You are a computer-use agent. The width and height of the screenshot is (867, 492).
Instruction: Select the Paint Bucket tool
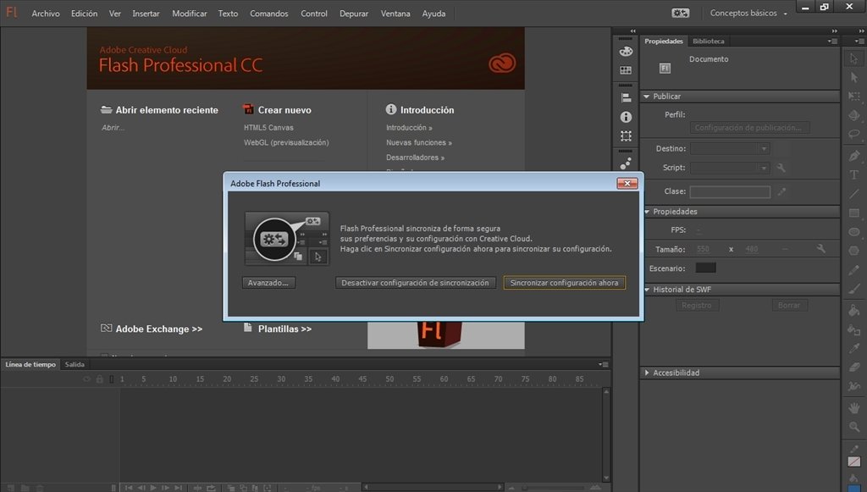tap(853, 310)
